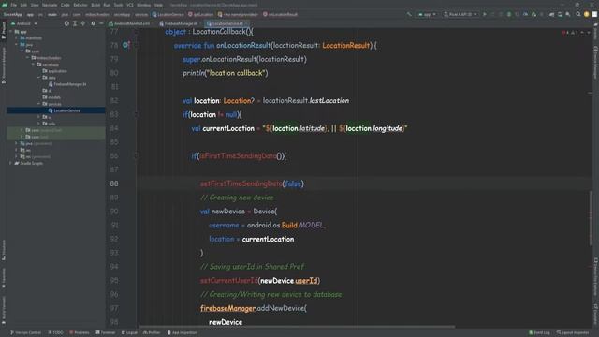
Task: Place cursor on line 88 setFirstTimeSendingData
Action: click(241, 183)
